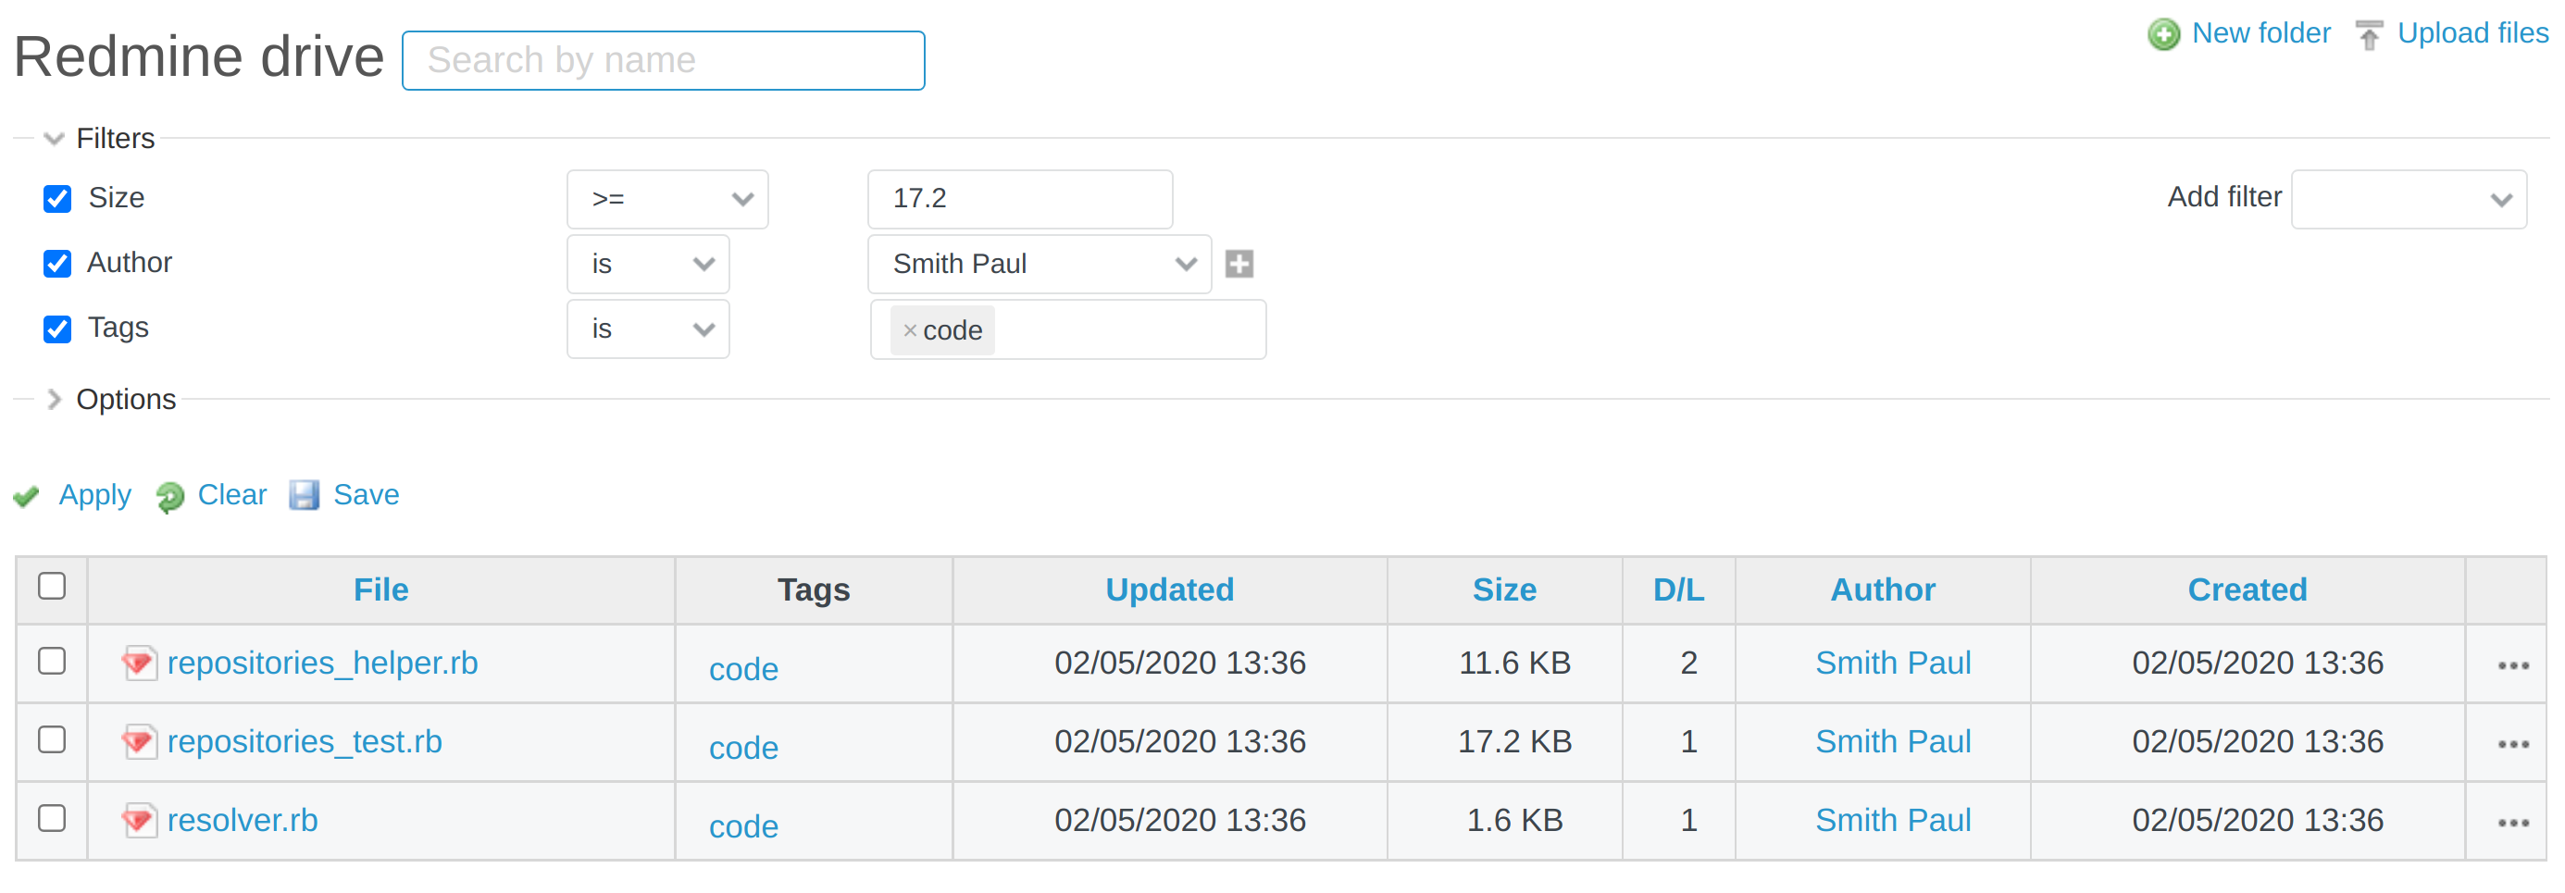Open the Add filter dropdown
2565x893 pixels.
coord(2409,199)
